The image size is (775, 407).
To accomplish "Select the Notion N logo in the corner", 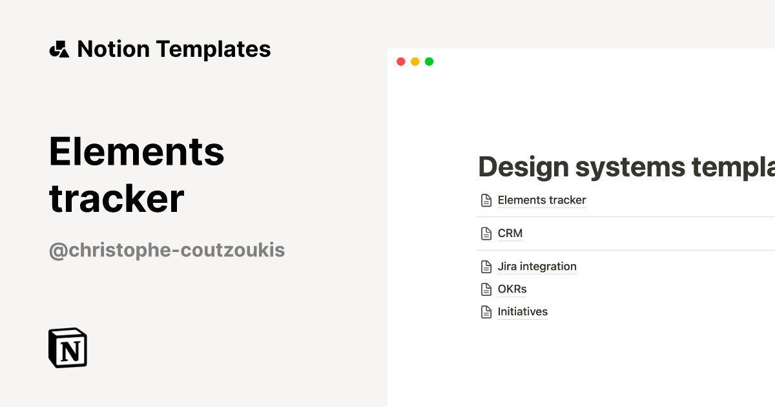I will tap(67, 348).
